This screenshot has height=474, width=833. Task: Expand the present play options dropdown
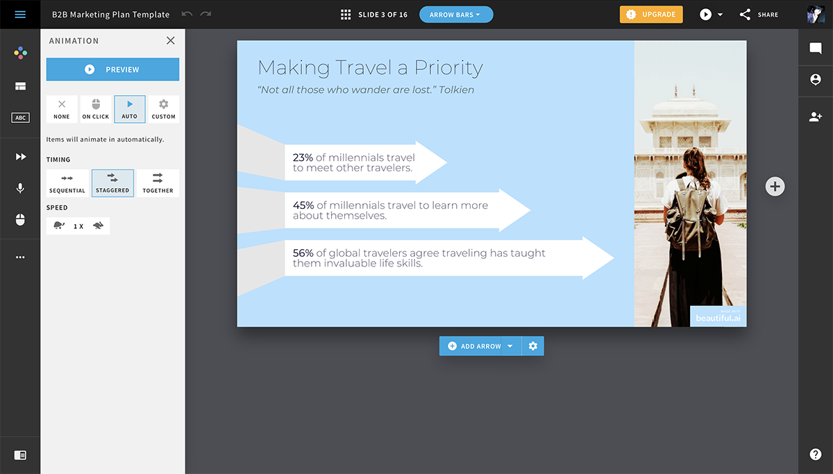tap(721, 15)
